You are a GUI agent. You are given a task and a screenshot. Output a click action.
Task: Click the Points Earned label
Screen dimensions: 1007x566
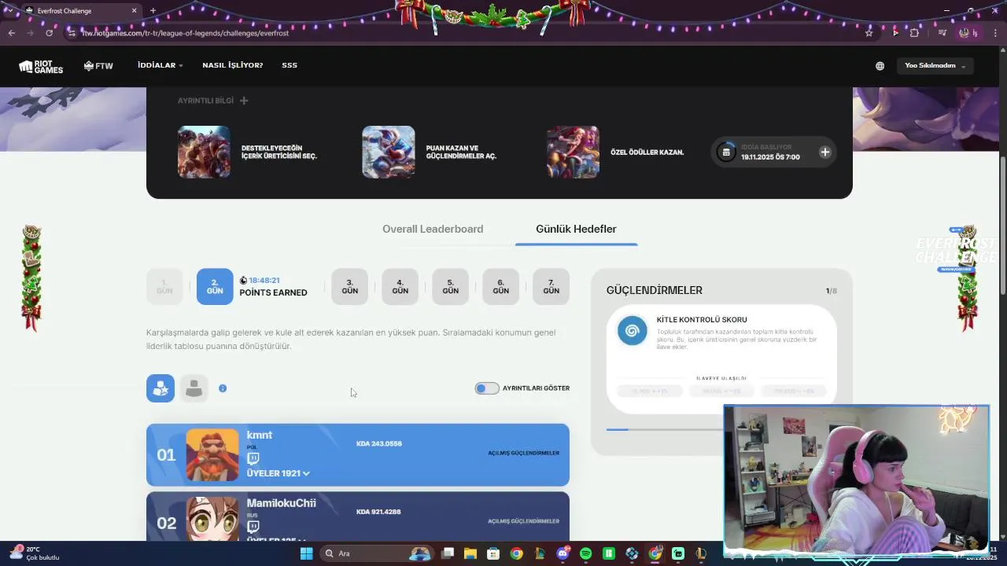pyautogui.click(x=273, y=292)
